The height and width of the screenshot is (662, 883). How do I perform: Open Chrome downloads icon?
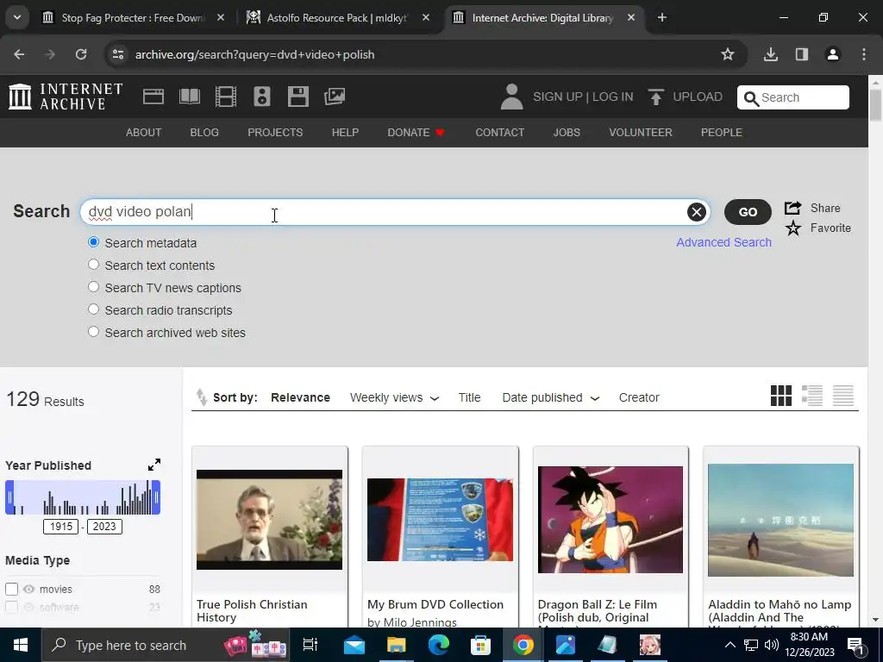[x=770, y=54]
